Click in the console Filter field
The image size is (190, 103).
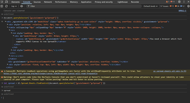(x=84, y=6)
